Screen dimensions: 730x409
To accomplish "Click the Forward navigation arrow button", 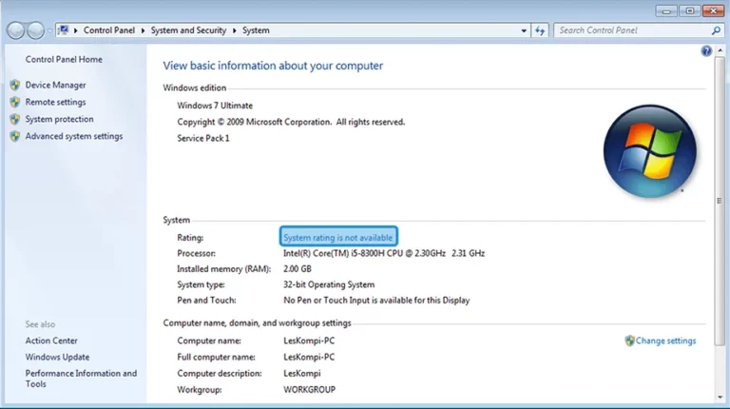I will [x=36, y=30].
